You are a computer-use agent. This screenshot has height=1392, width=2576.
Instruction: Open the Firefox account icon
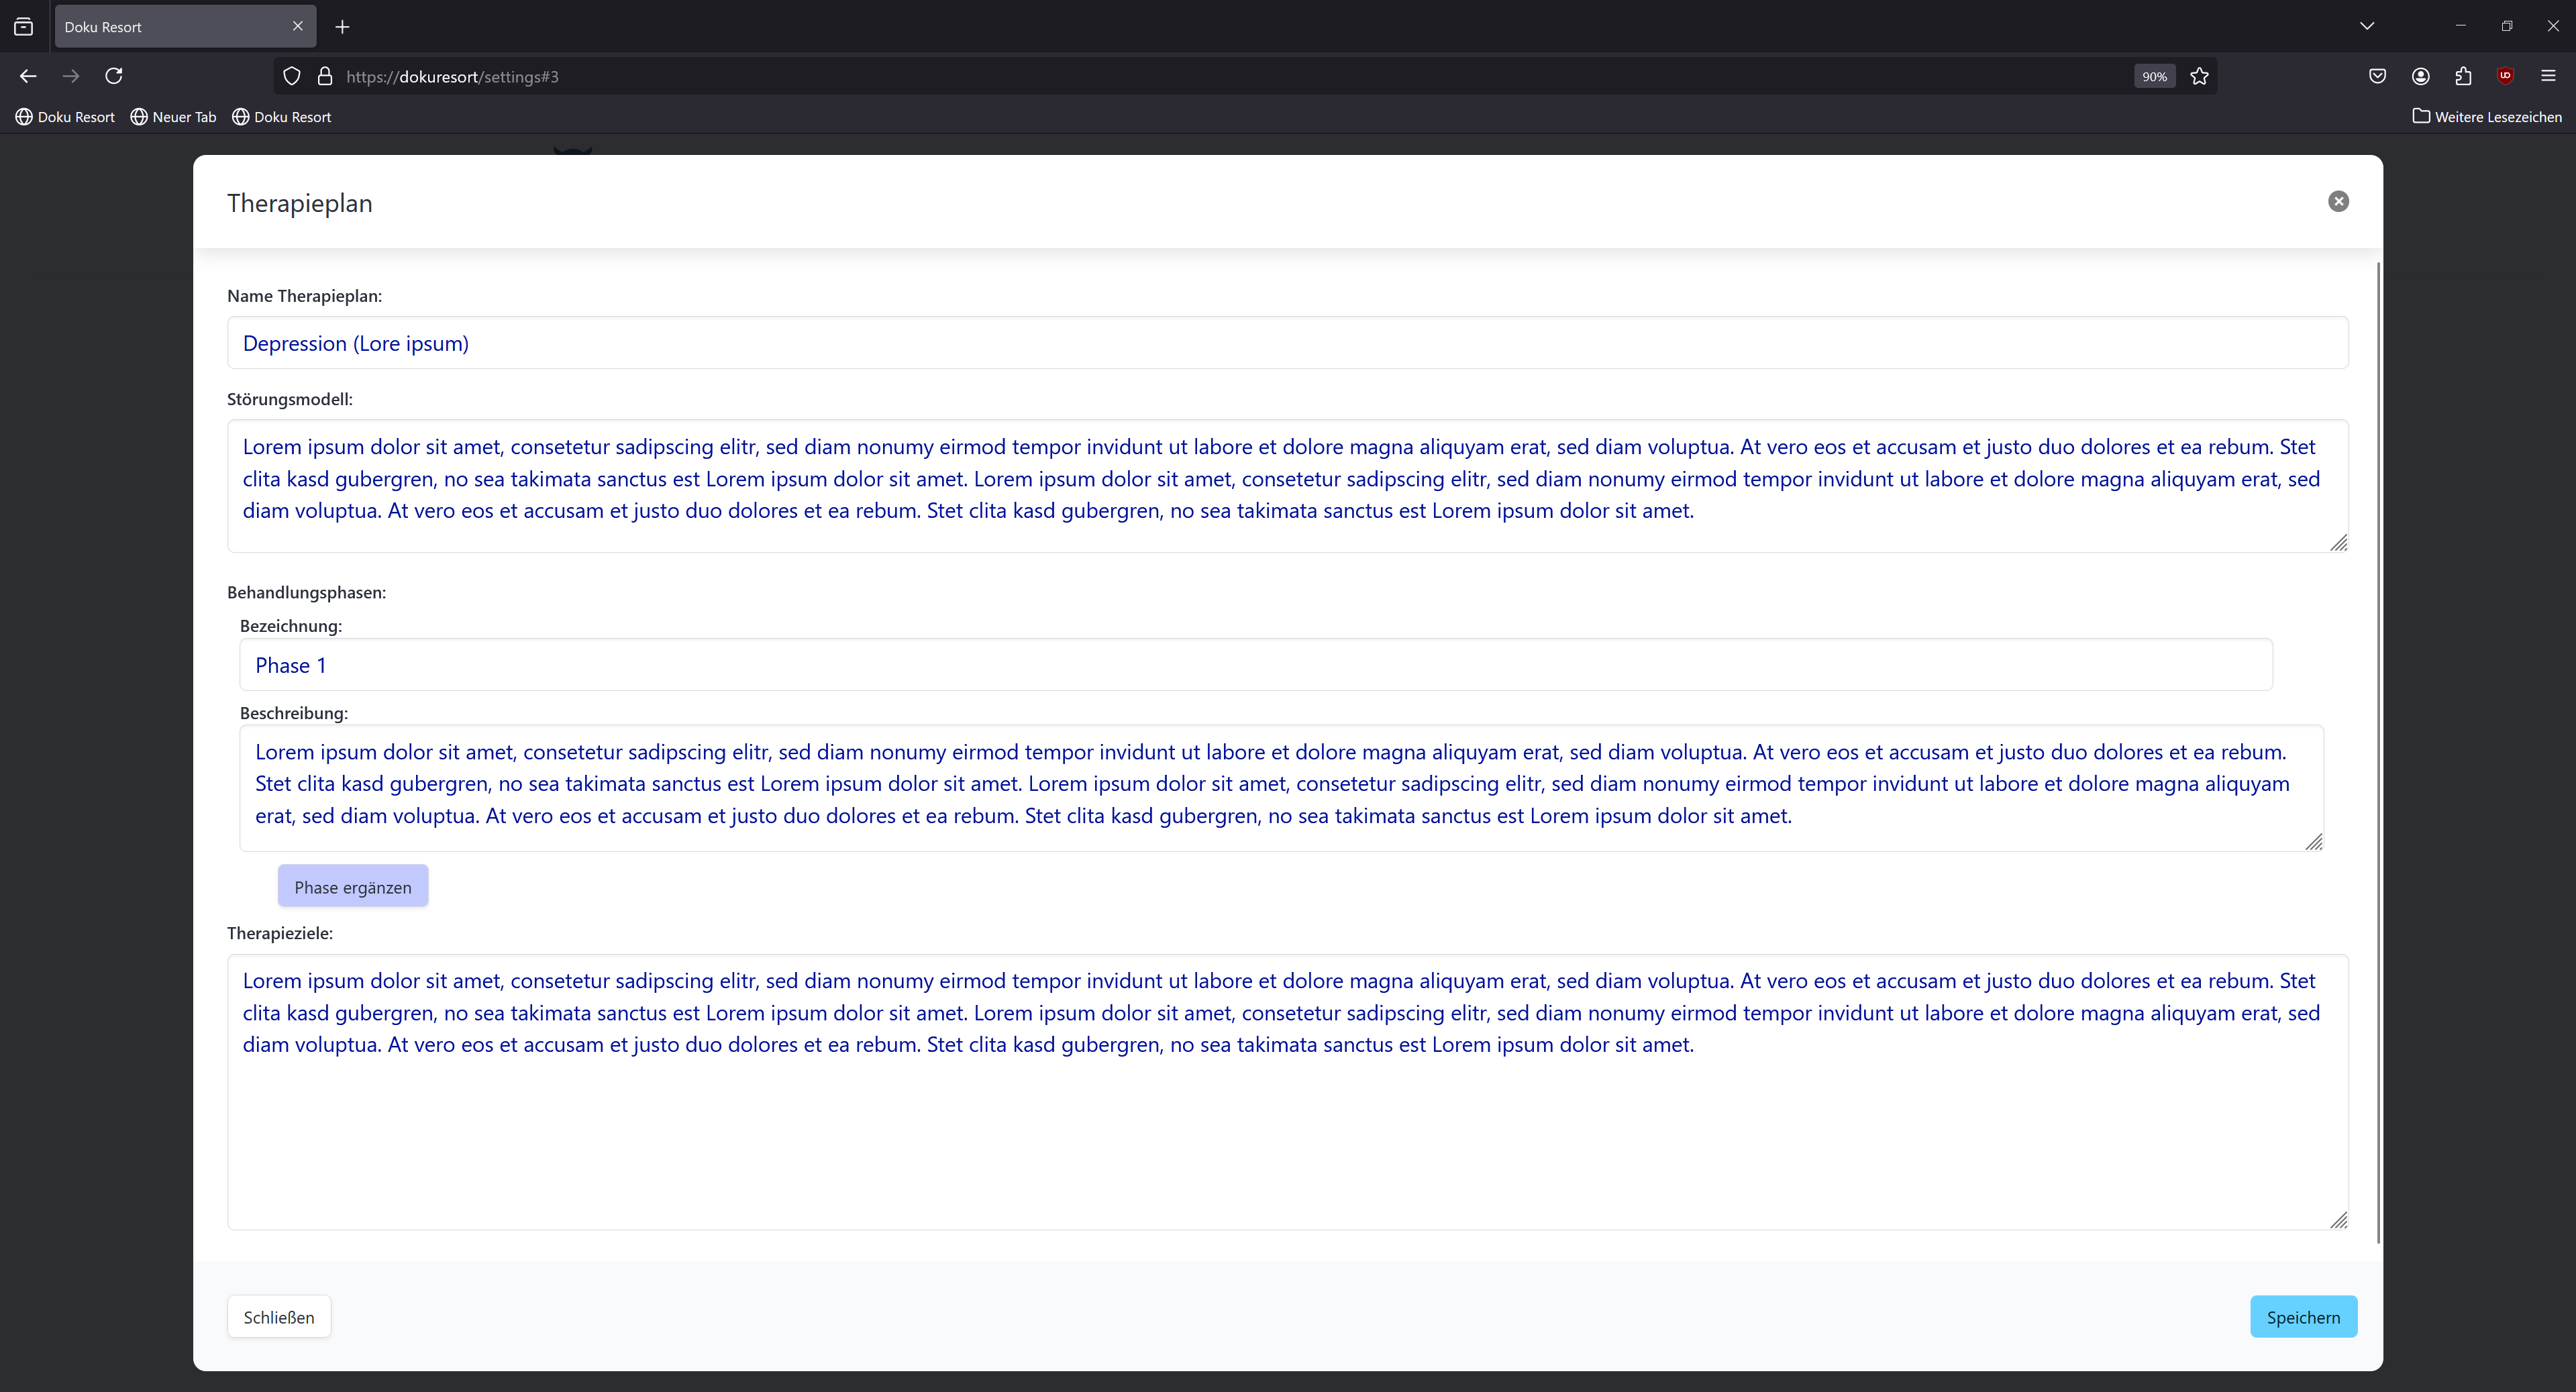(x=2421, y=76)
